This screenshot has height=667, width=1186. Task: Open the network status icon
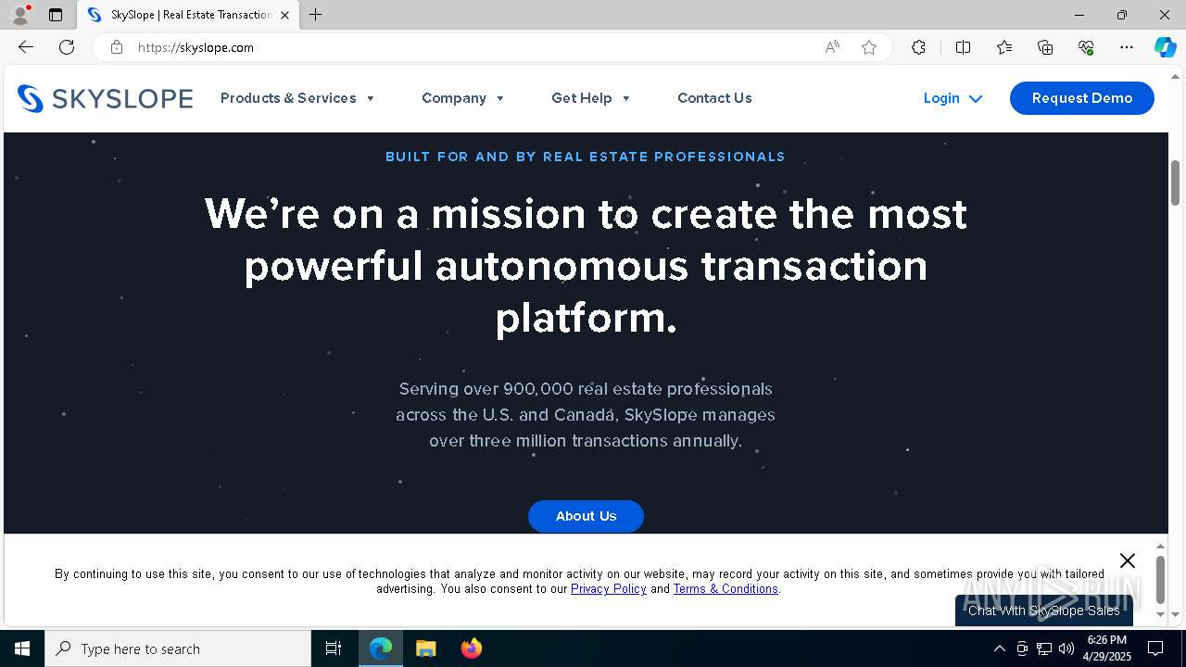(1044, 648)
